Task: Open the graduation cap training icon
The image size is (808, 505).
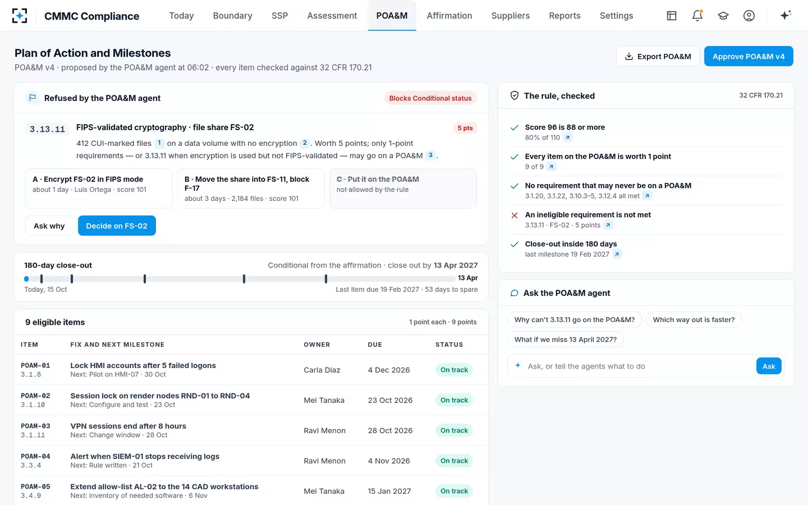Action: 723,16
